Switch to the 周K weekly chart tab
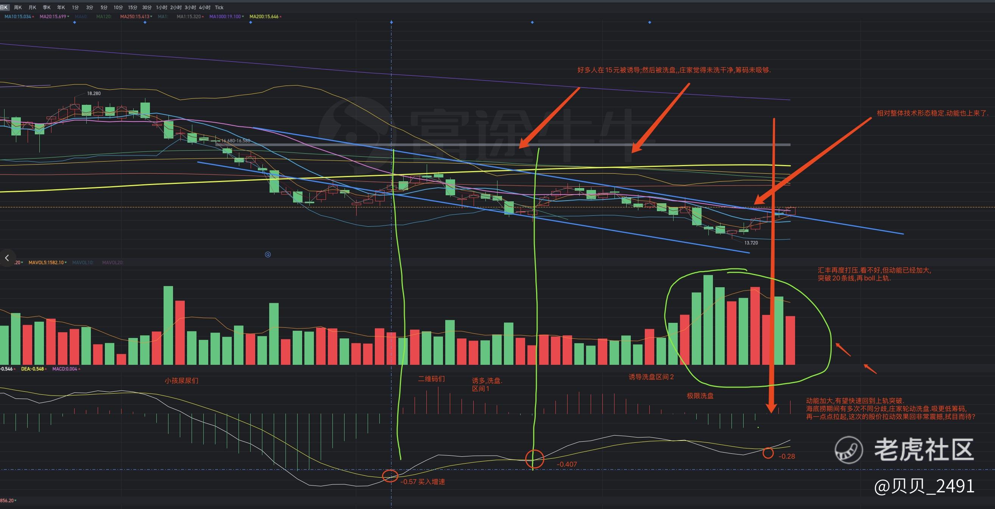Image resolution: width=995 pixels, height=509 pixels. point(18,7)
